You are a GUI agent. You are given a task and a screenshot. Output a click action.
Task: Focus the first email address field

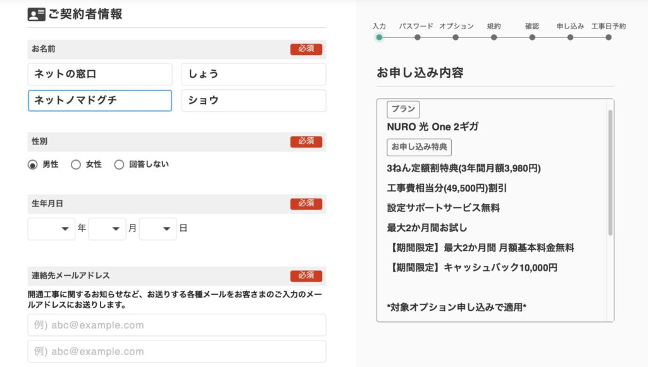coord(177,325)
